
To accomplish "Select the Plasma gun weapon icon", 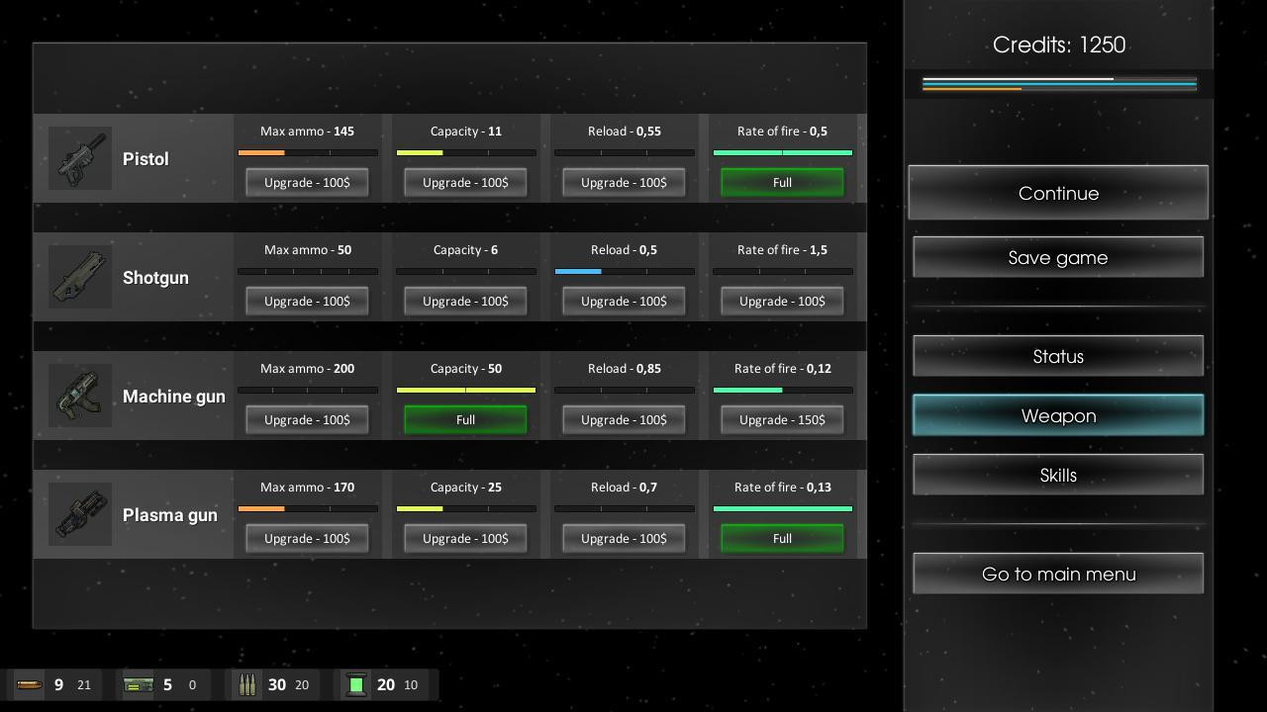I will coord(79,514).
